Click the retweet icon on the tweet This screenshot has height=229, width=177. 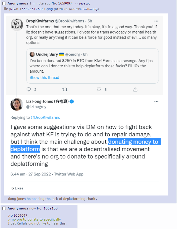[x=64, y=89]
